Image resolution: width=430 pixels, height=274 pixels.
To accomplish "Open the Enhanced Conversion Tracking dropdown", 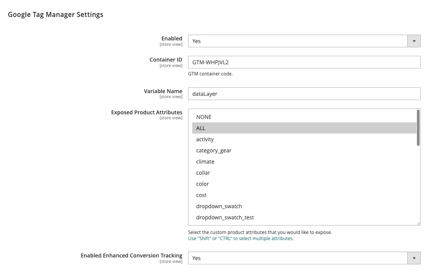I will [x=414, y=258].
